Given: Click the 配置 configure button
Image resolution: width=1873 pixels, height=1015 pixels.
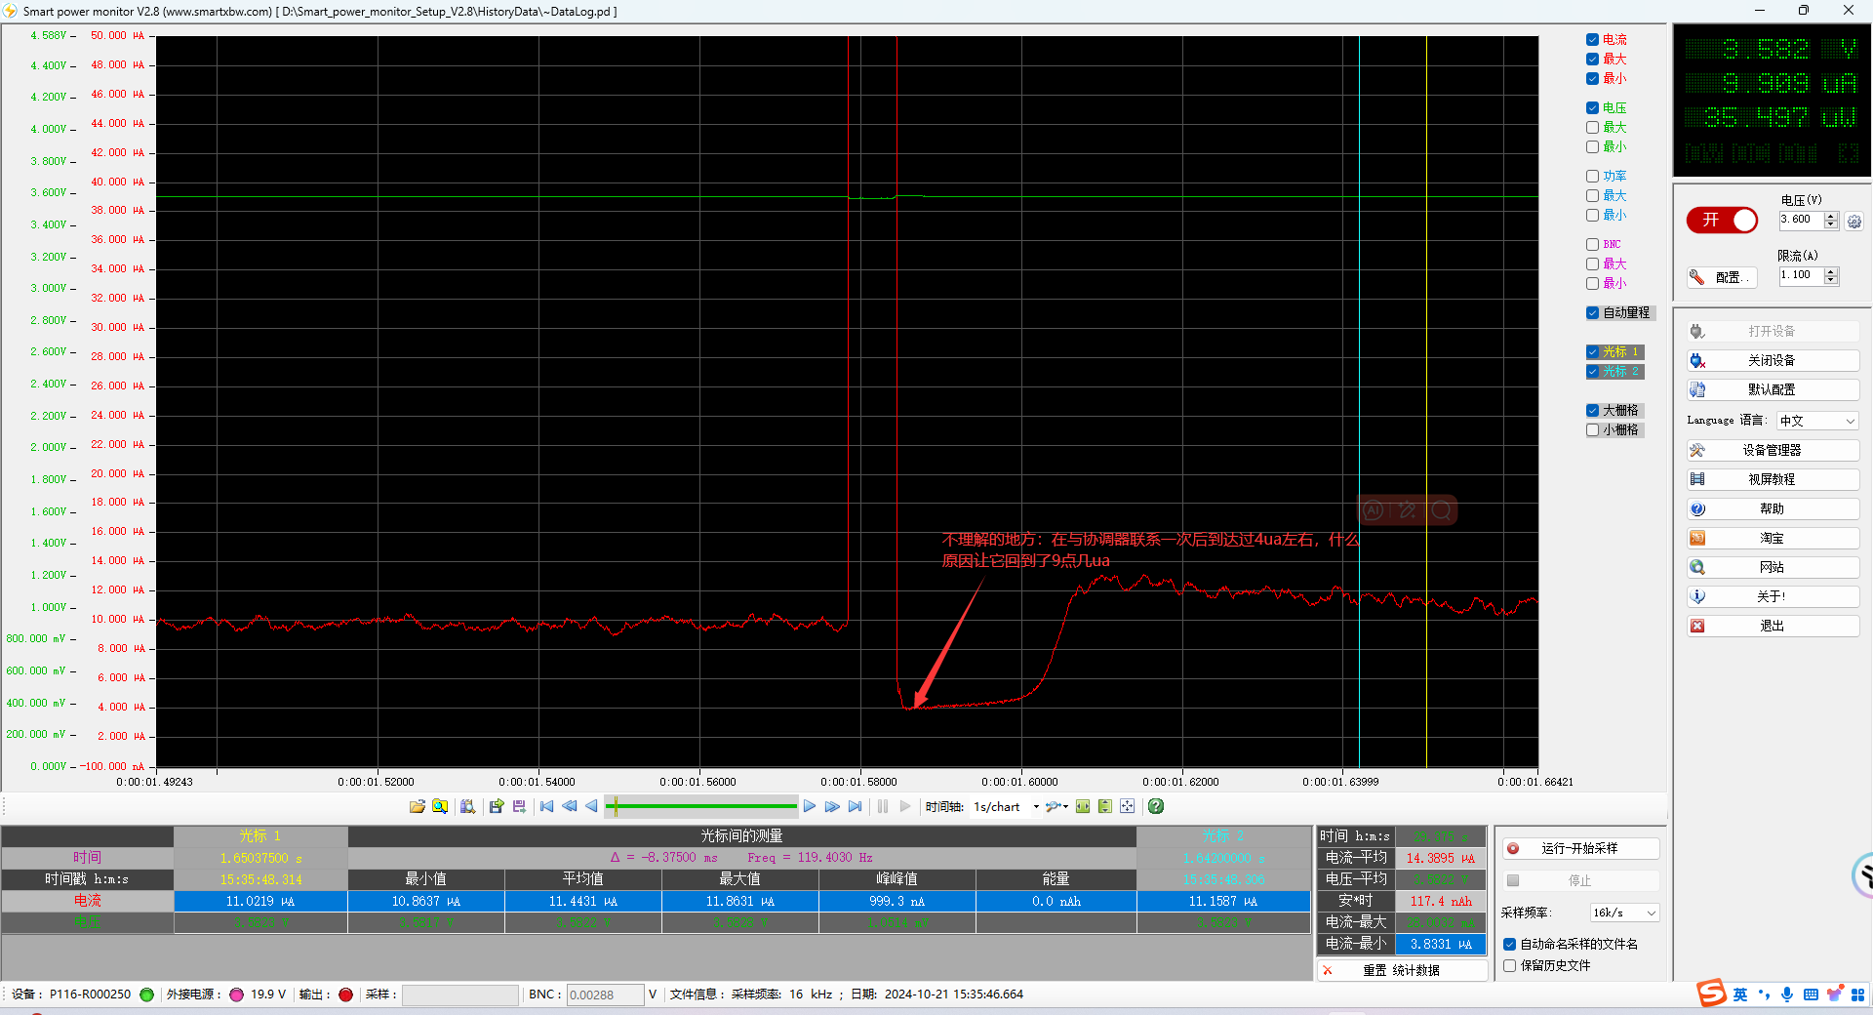Looking at the screenshot, I should pyautogui.click(x=1722, y=277).
